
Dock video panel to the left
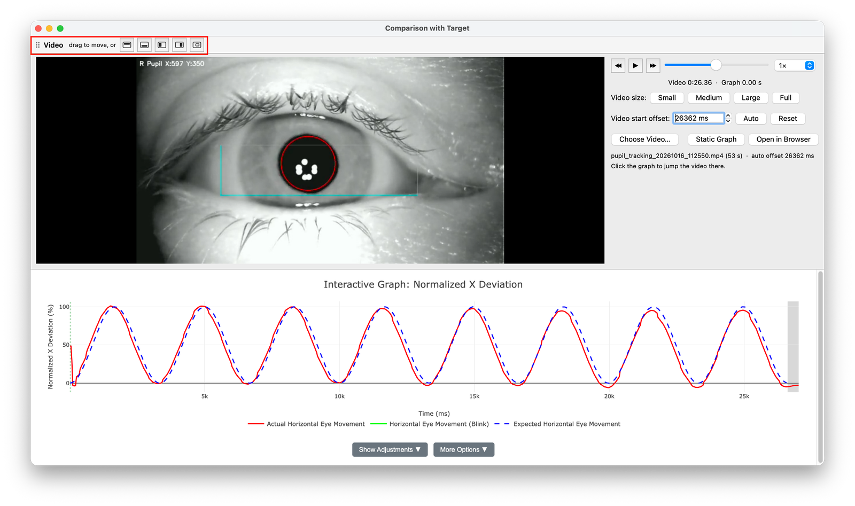tap(162, 45)
